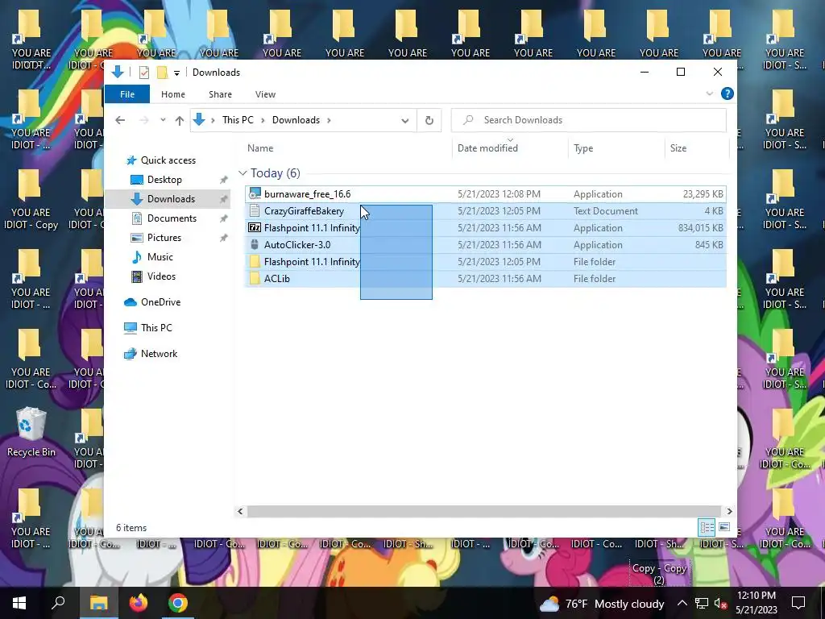Go back with the Back arrow
The width and height of the screenshot is (825, 619).
[120, 121]
